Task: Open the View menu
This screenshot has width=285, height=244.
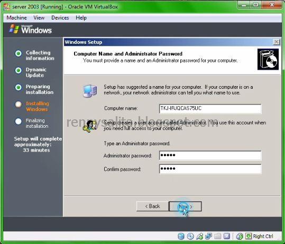Action: tap(39, 18)
